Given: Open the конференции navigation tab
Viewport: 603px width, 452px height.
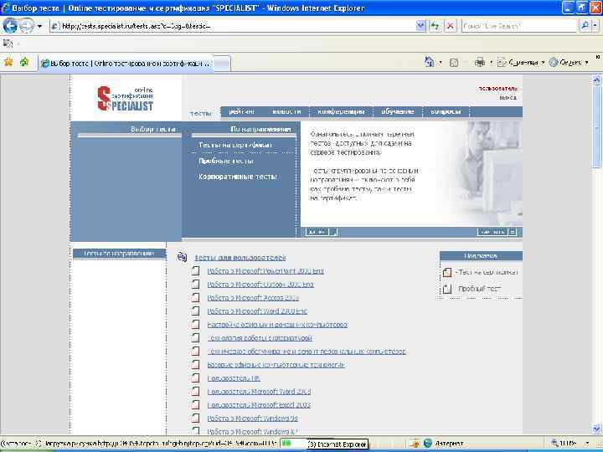Looking at the screenshot, I should tap(341, 111).
